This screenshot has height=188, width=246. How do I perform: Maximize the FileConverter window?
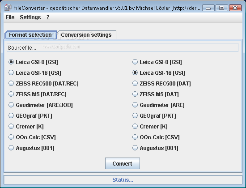pyautogui.click(x=221, y=8)
